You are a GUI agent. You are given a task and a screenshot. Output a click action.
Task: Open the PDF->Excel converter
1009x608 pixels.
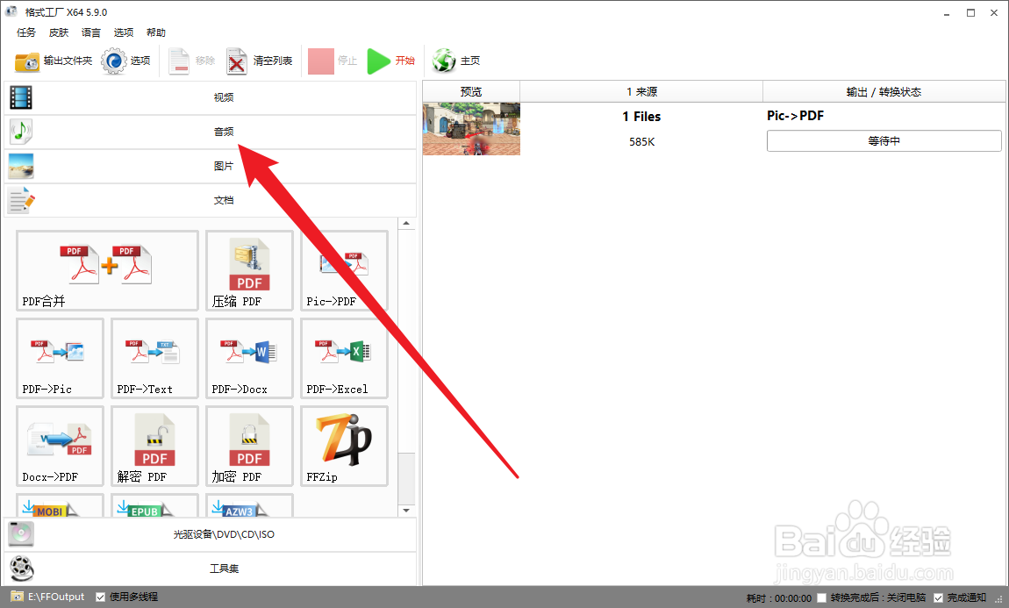coord(344,358)
